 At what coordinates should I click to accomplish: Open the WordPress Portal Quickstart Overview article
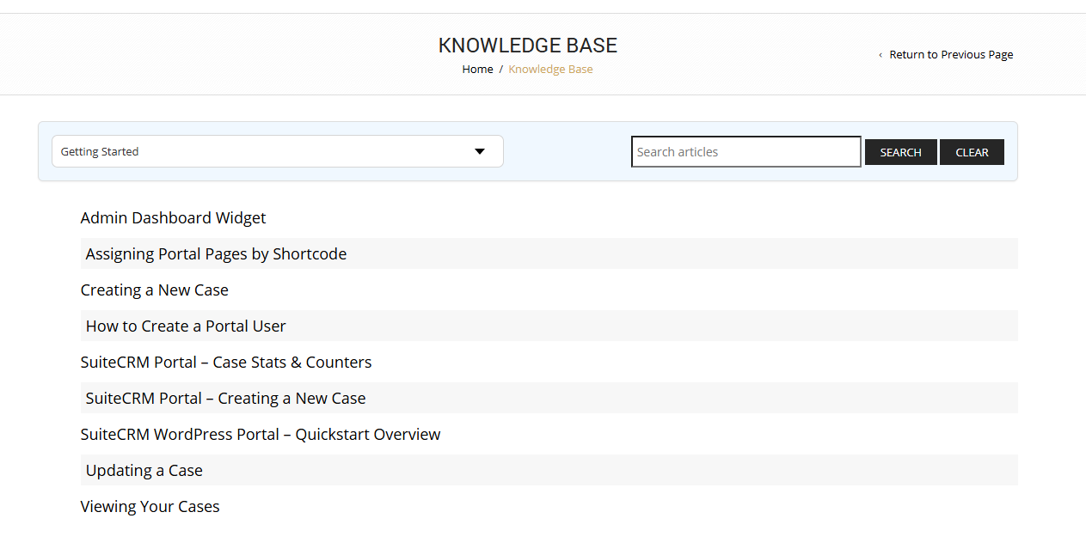coord(261,435)
